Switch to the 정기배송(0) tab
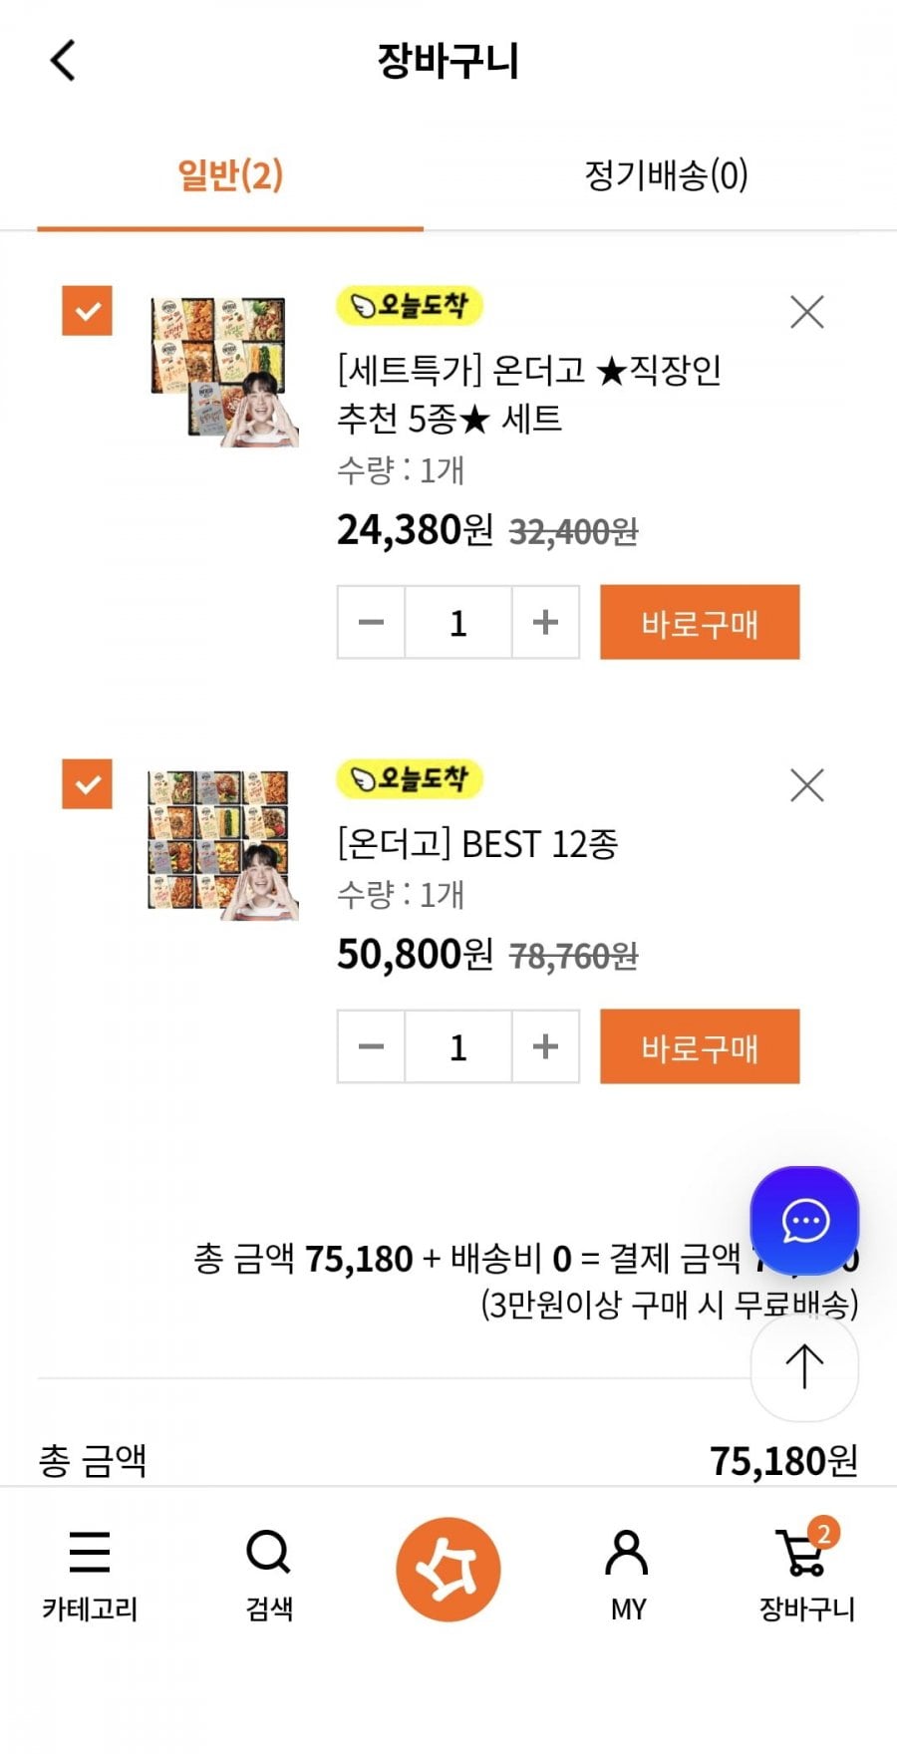The width and height of the screenshot is (897, 1754). tap(666, 175)
